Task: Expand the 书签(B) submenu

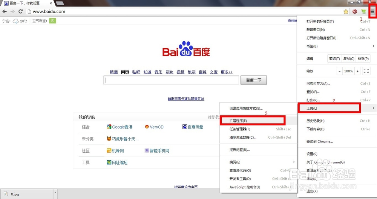Action: [x=337, y=46]
